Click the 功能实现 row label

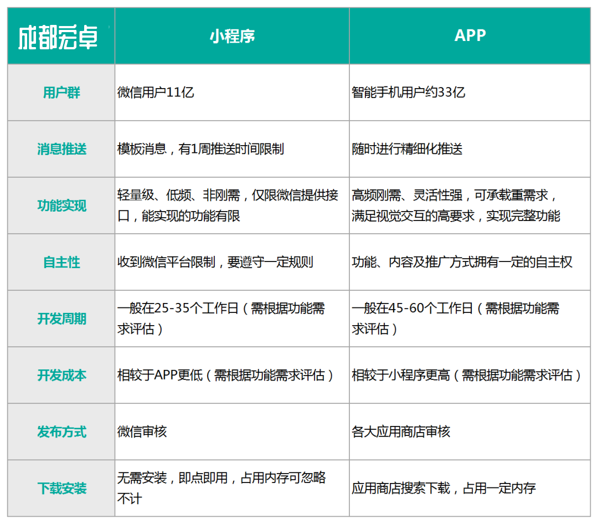point(61,206)
